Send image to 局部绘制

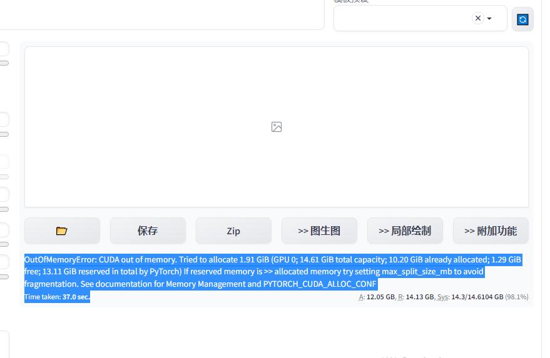tap(405, 231)
